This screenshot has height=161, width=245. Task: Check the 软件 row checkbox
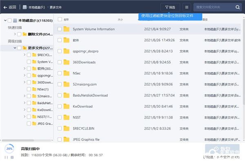tap(60, 40)
